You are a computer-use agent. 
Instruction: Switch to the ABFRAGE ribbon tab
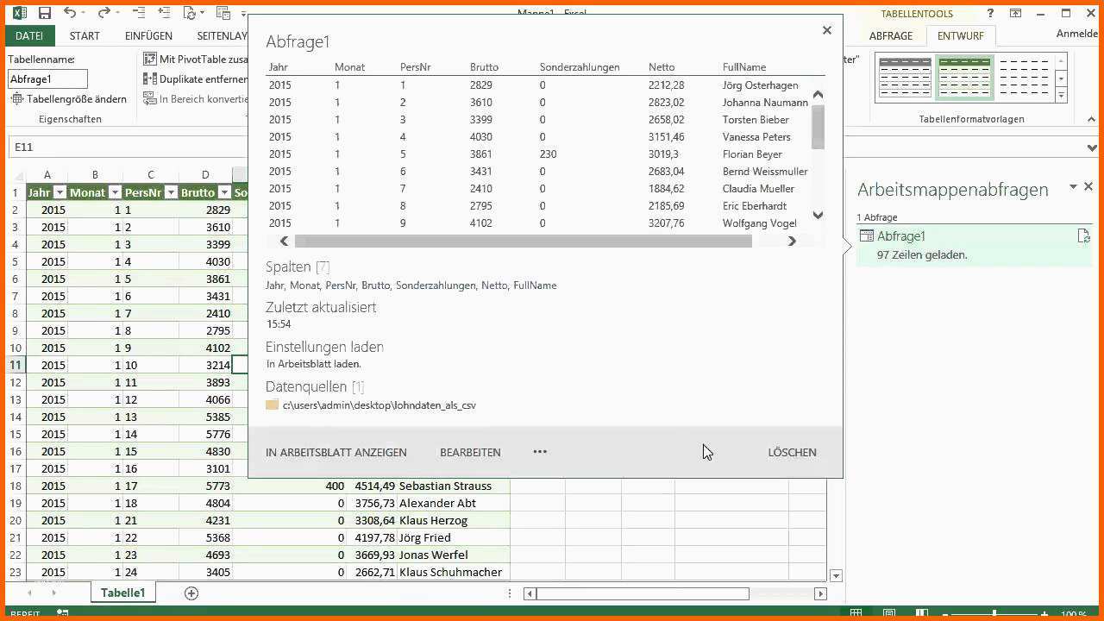(891, 36)
